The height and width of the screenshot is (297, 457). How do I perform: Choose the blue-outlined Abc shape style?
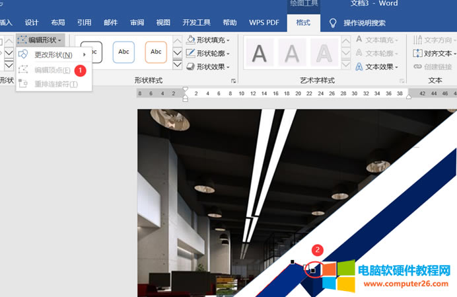(123, 52)
